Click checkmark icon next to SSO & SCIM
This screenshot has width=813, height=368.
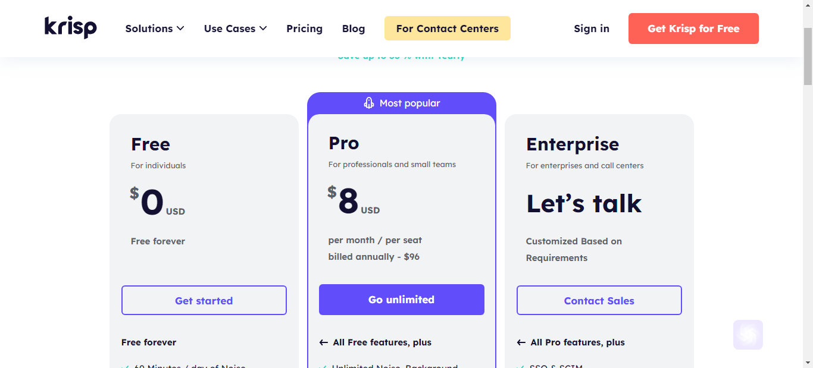(x=521, y=366)
